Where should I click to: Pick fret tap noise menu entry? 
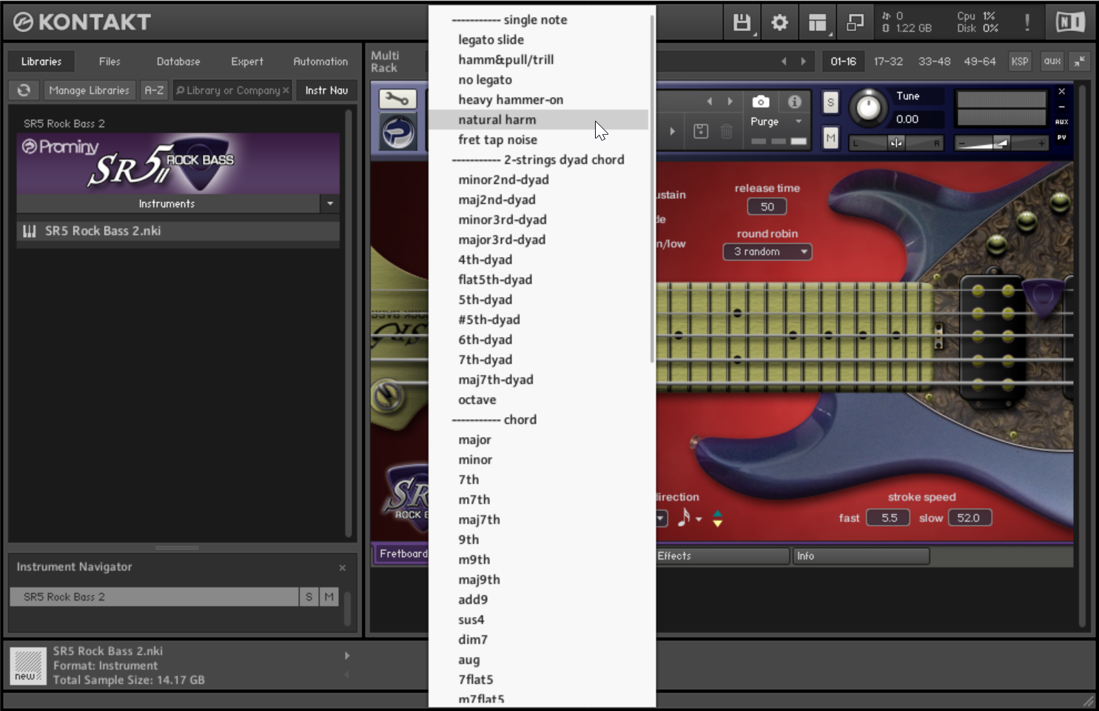point(539,139)
